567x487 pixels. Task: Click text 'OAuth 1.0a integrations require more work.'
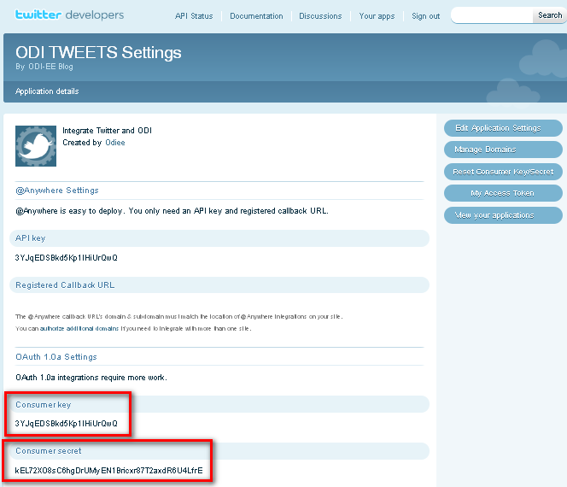tap(91, 378)
